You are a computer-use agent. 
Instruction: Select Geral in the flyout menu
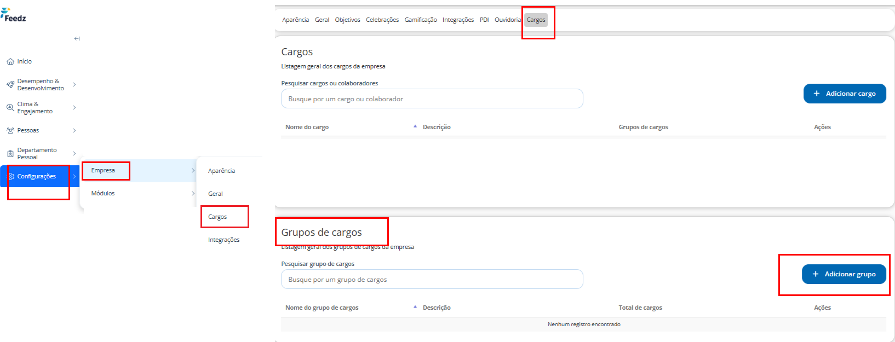pyautogui.click(x=215, y=194)
